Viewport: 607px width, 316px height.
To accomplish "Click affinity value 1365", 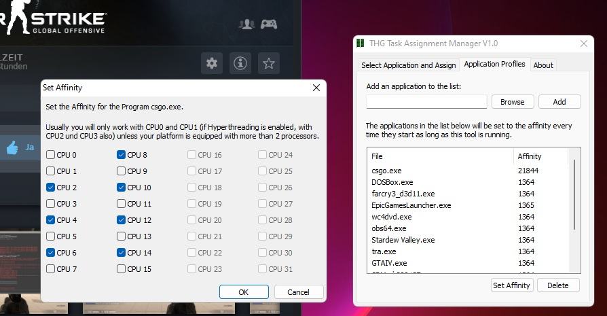I will pyautogui.click(x=526, y=205).
